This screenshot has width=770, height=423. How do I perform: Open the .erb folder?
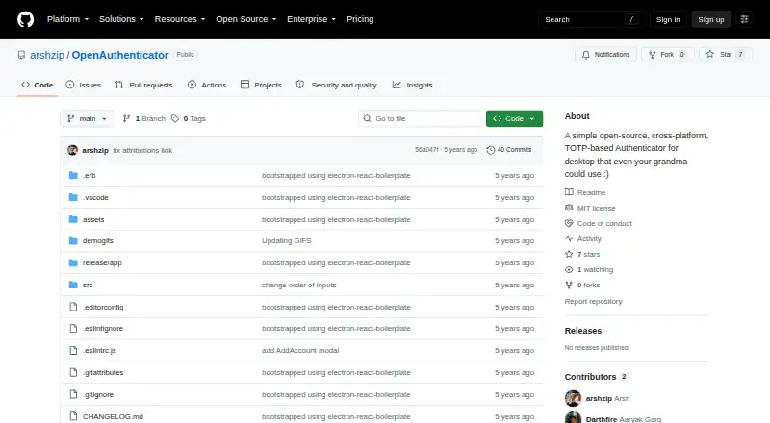click(x=90, y=175)
